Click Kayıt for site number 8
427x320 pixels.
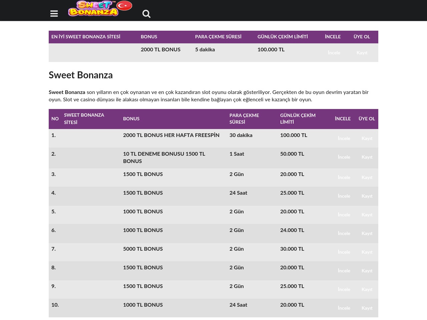click(367, 271)
